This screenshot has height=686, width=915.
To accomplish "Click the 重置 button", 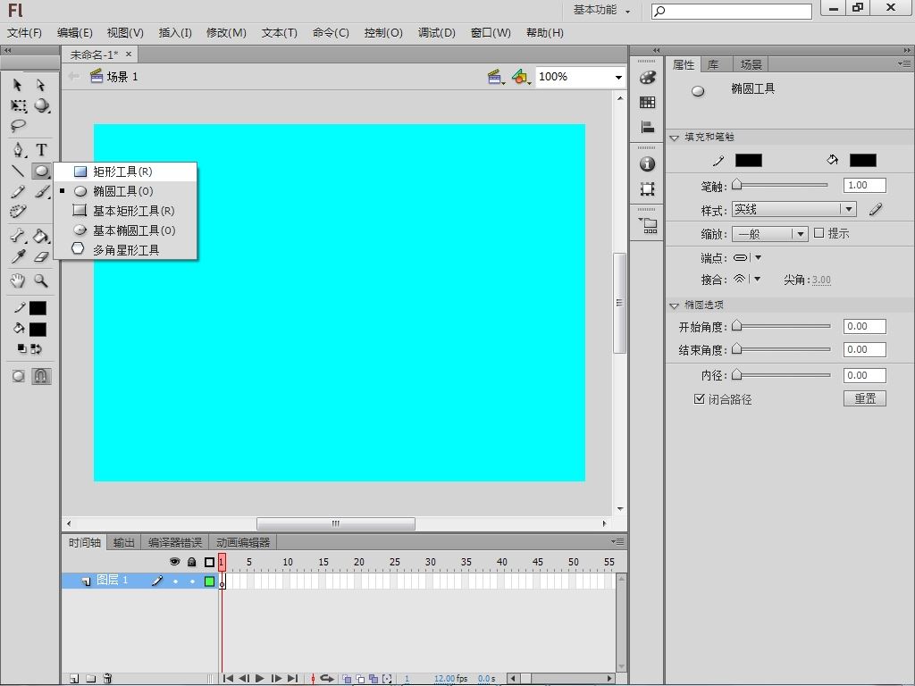I will [865, 398].
